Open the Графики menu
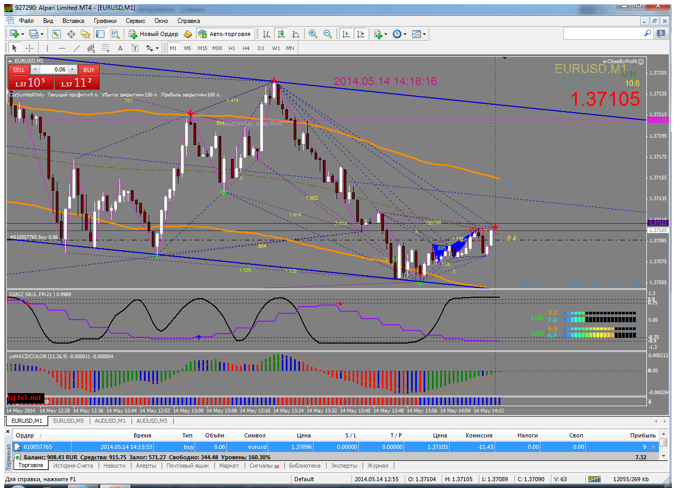Viewport: 674px width, 488px height. [105, 21]
